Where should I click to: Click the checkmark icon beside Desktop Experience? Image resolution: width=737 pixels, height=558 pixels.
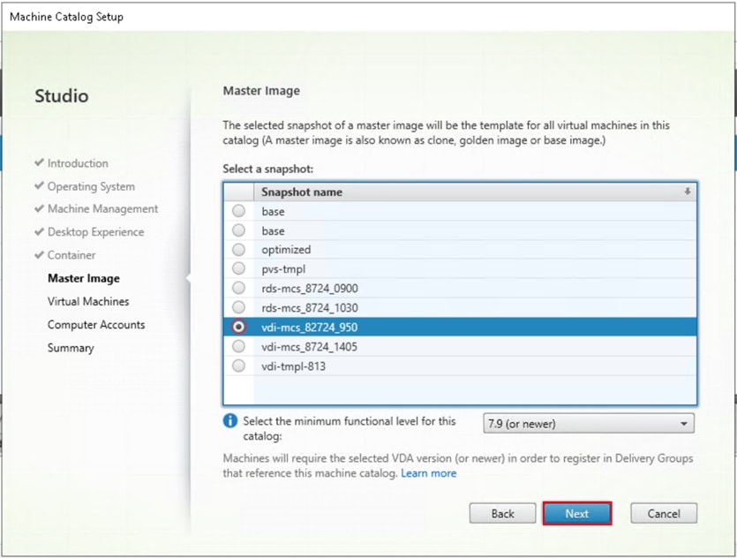tap(40, 231)
